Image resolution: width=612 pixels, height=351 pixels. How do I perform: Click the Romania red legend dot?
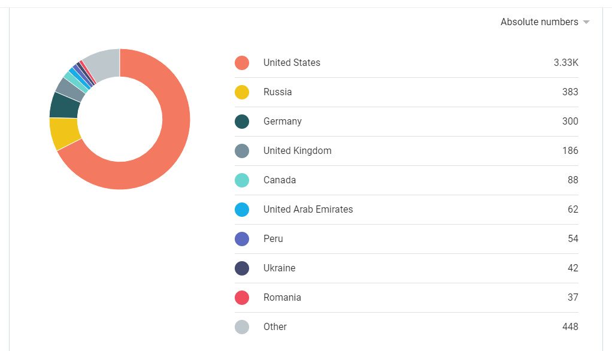(x=242, y=298)
